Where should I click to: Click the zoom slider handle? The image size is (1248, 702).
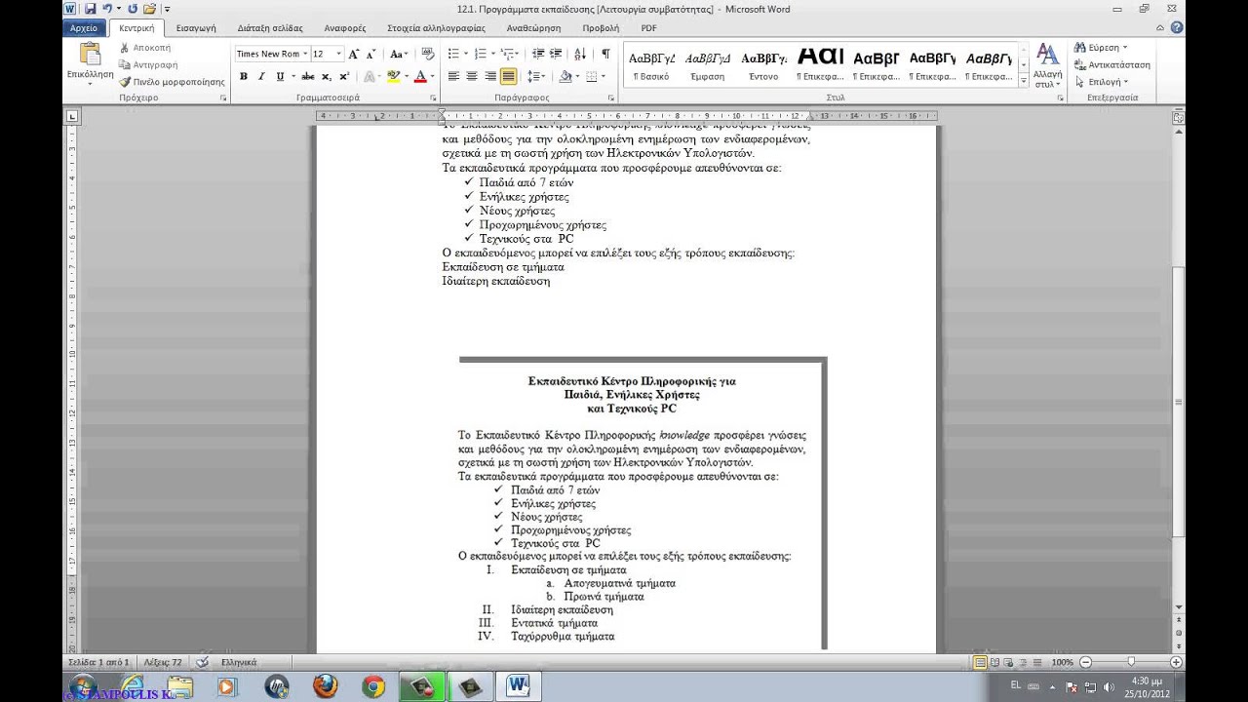coord(1131,662)
